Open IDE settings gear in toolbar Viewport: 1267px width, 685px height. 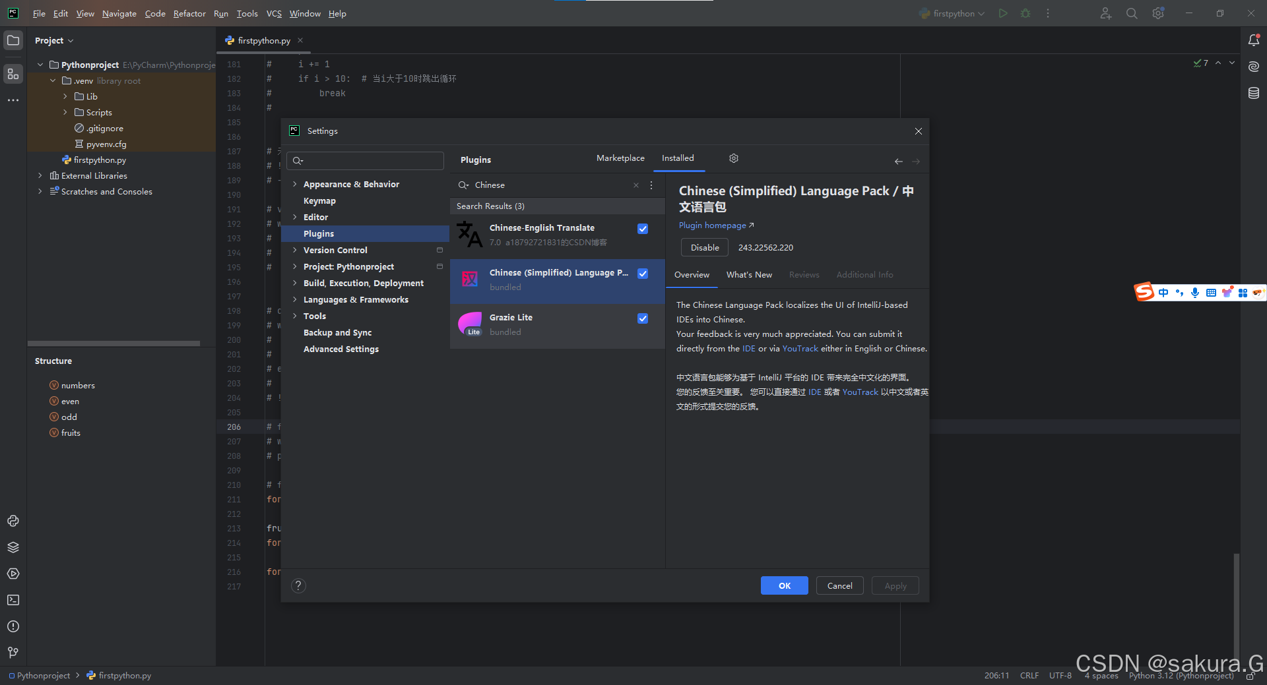coord(1158,13)
